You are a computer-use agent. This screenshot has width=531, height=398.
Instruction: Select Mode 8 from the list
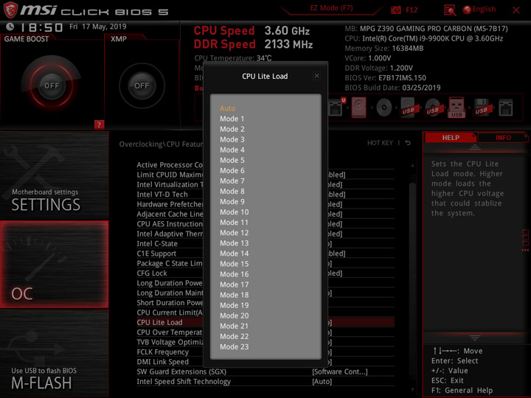(232, 192)
